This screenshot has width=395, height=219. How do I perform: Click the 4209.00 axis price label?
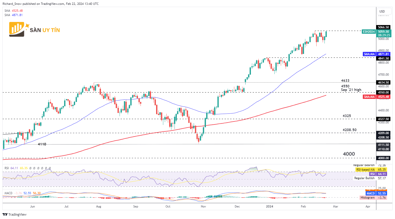coord(384,133)
